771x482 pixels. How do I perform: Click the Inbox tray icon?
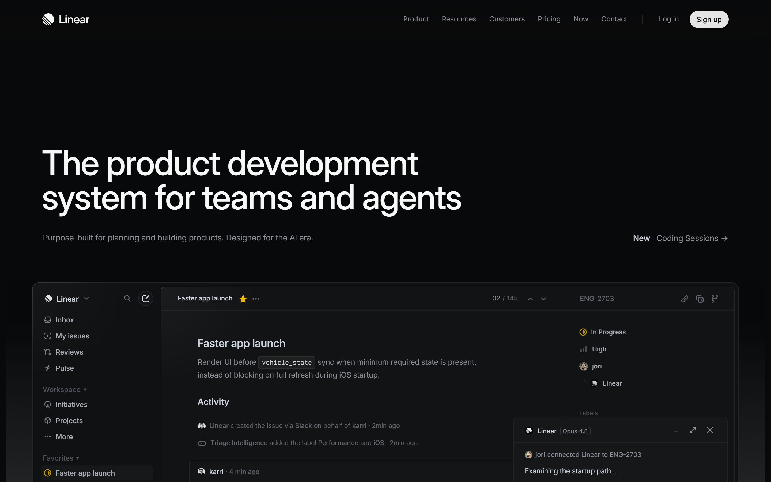[x=47, y=320]
